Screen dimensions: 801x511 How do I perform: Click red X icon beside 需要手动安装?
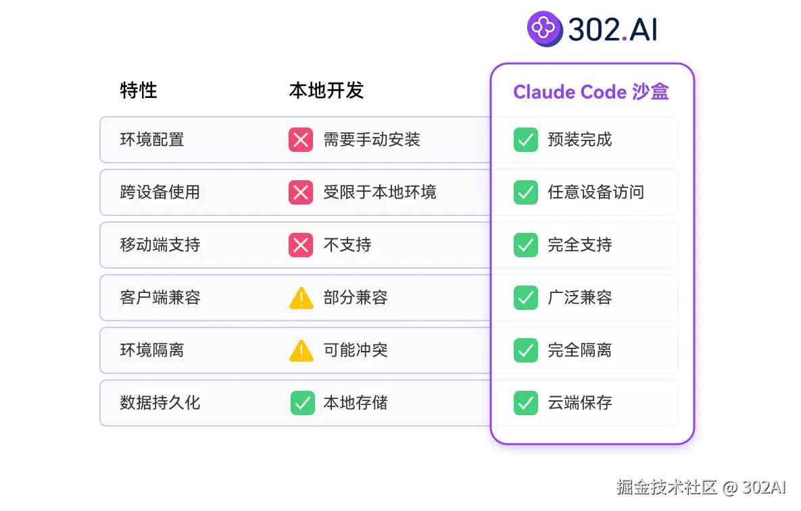301,140
